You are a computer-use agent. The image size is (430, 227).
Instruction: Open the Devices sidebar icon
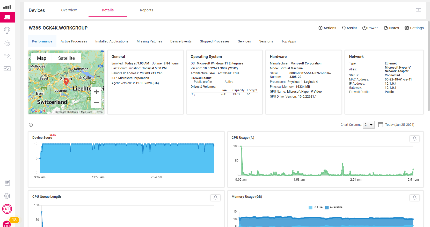tap(7, 17)
